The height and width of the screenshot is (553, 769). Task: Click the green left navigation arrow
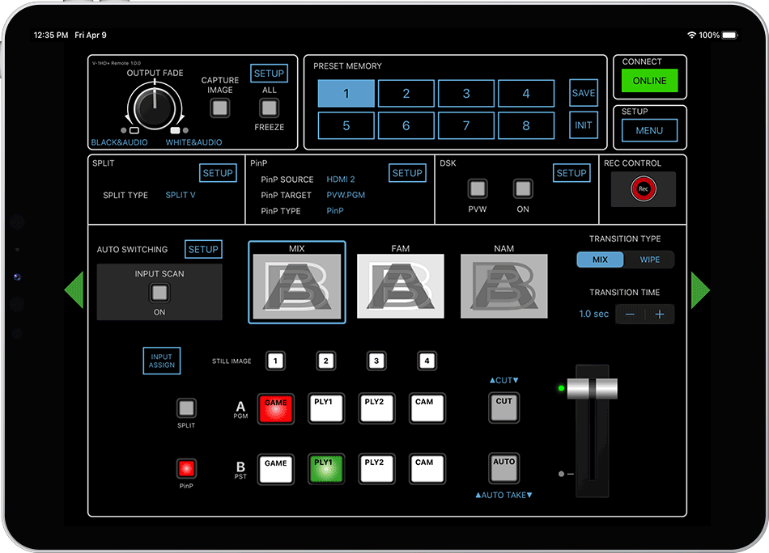(74, 290)
